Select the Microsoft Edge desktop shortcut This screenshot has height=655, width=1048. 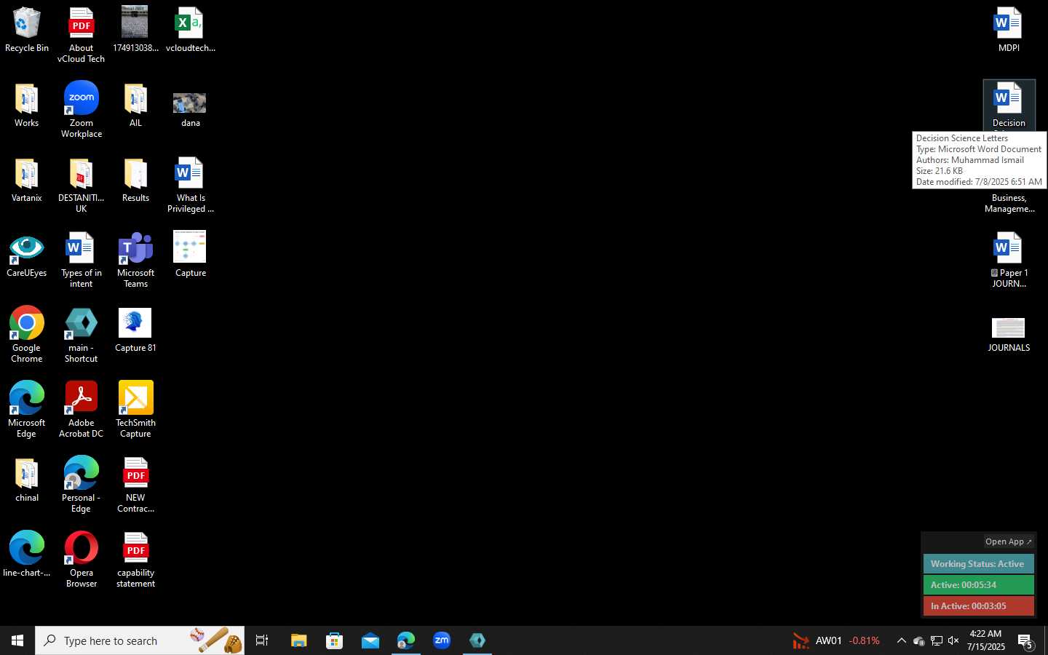point(27,410)
